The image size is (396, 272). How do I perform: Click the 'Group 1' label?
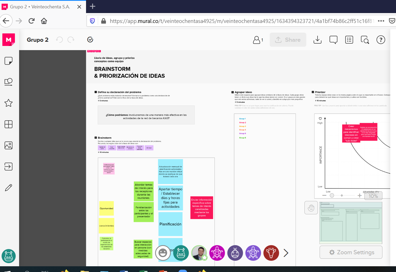point(242,119)
